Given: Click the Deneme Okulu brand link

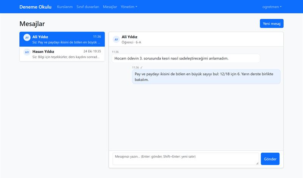Looking at the screenshot, I should coord(35,7).
